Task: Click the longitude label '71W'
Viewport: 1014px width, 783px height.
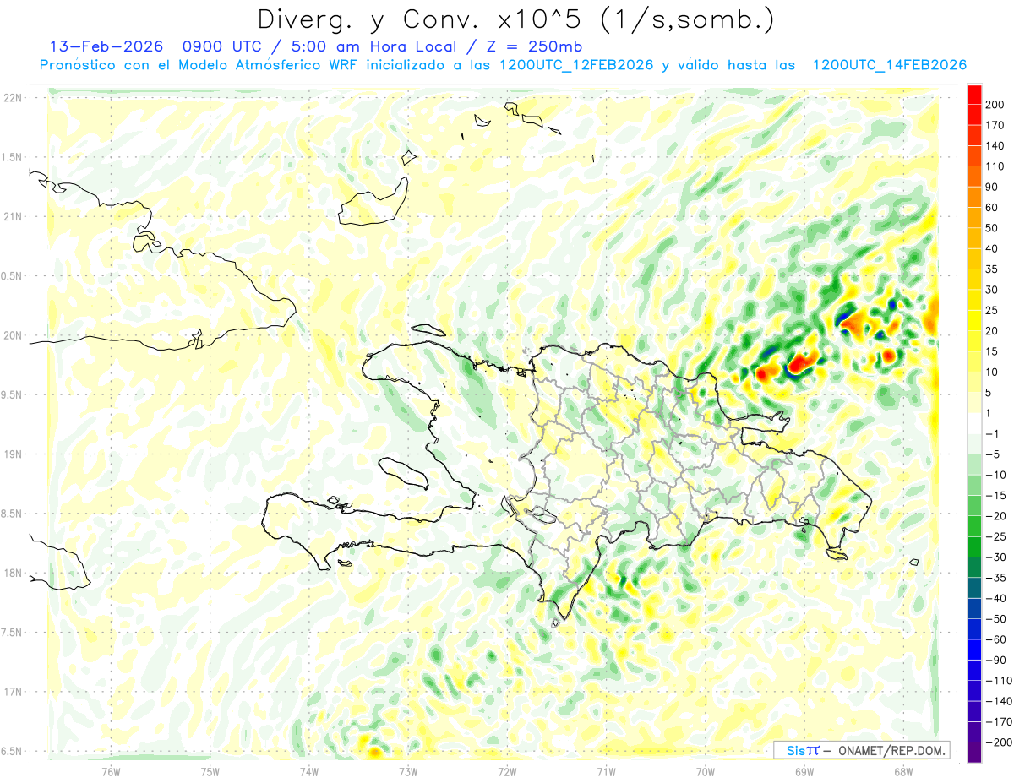Action: tap(606, 770)
